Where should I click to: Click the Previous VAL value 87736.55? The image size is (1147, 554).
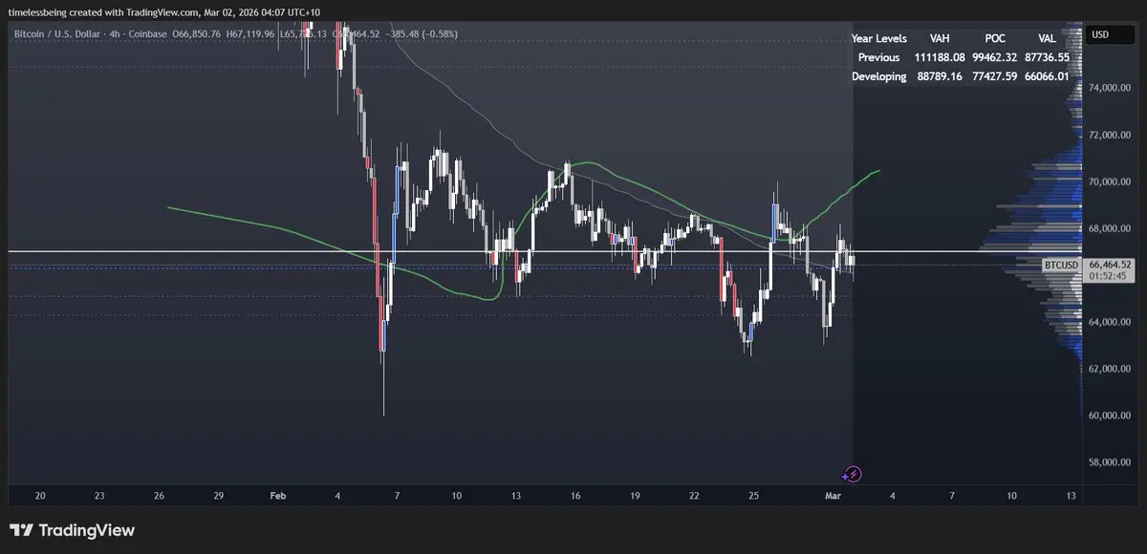[1048, 57]
